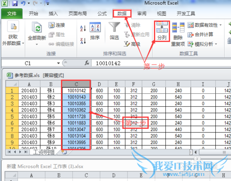
Task: Expand the 数据有效性 dropdown arrow
Action: (x=220, y=25)
